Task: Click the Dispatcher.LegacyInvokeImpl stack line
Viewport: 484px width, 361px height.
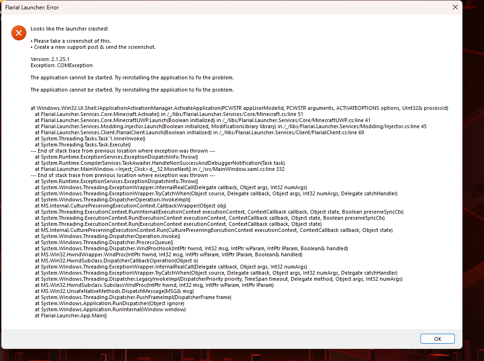Action: point(219,279)
